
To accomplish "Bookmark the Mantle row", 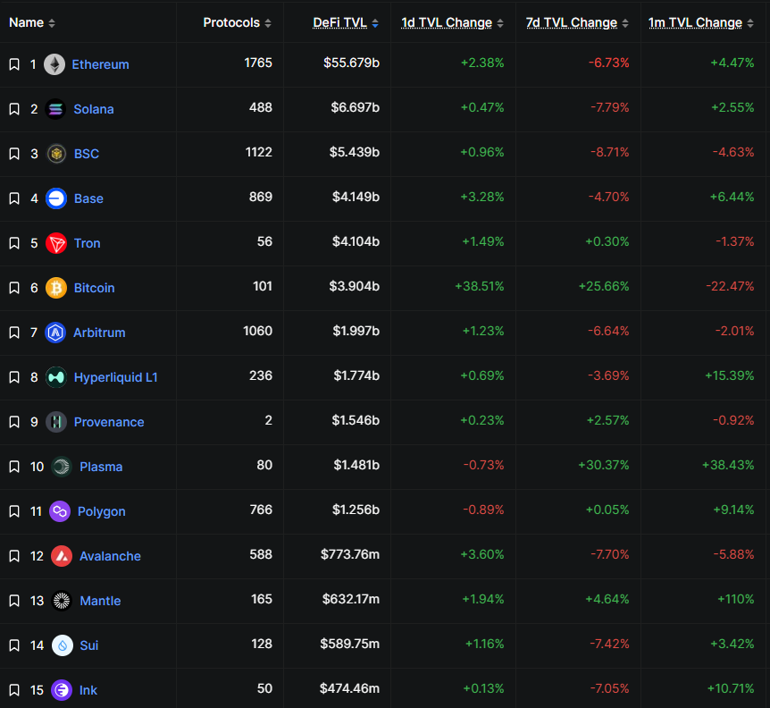I will pyautogui.click(x=13, y=601).
